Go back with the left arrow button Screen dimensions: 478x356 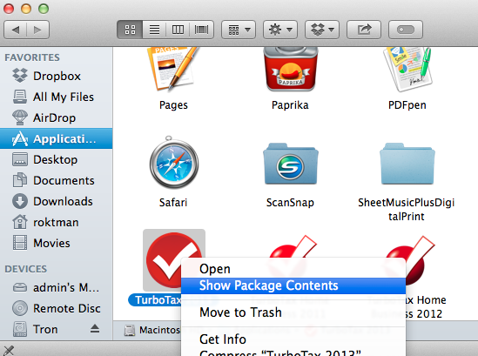16,30
